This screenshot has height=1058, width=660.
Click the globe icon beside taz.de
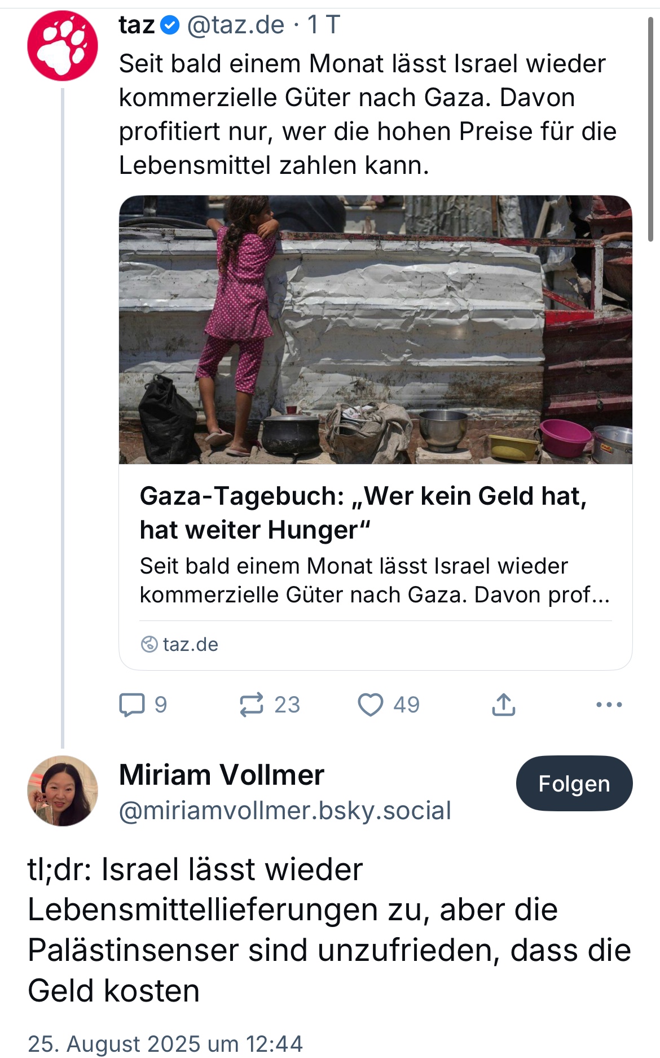pos(149,644)
